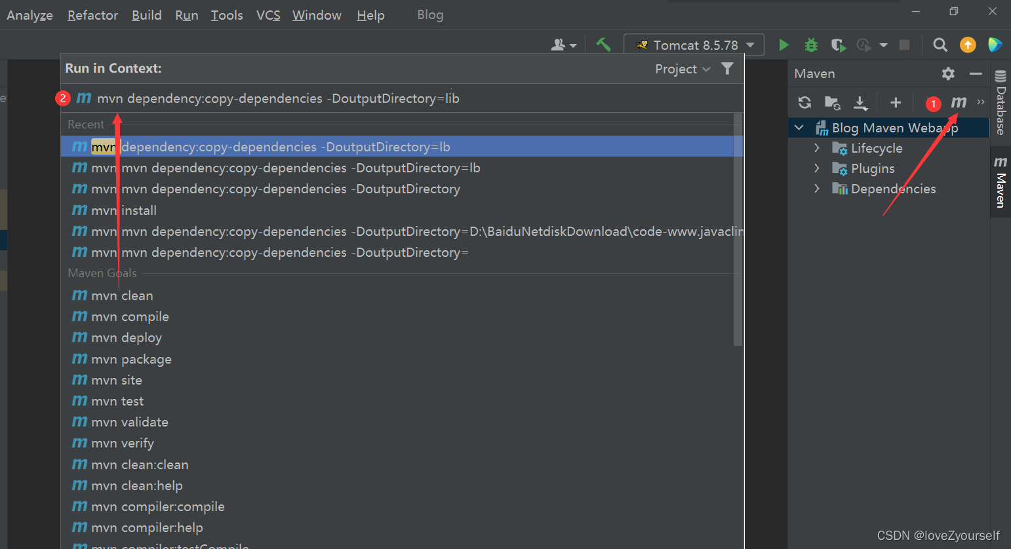The width and height of the screenshot is (1011, 549).
Task: Select recent mvn install entry
Action: [402, 210]
